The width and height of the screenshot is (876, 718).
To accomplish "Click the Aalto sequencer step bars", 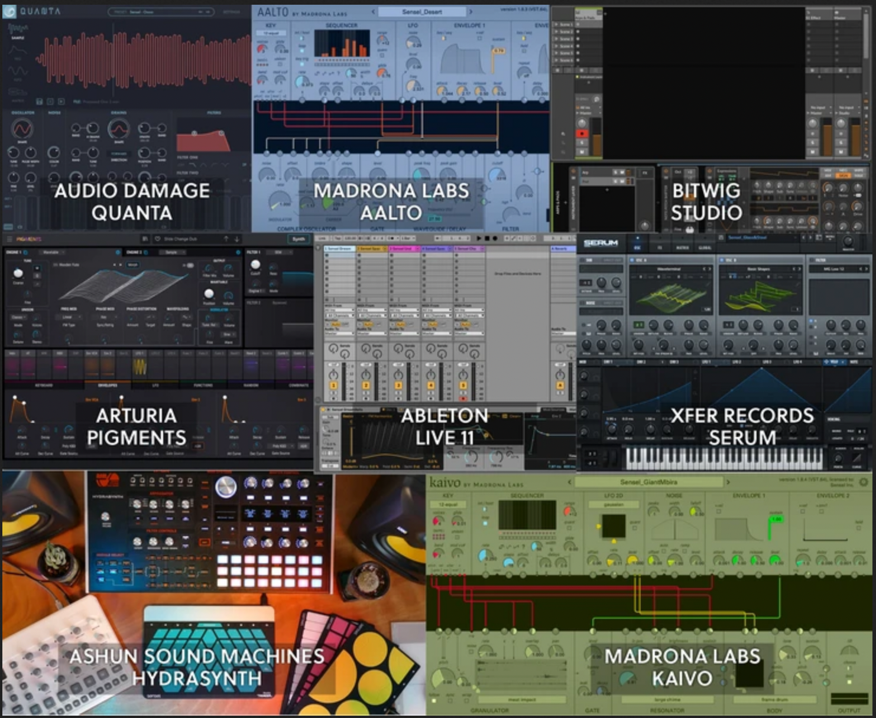I will click(x=342, y=43).
